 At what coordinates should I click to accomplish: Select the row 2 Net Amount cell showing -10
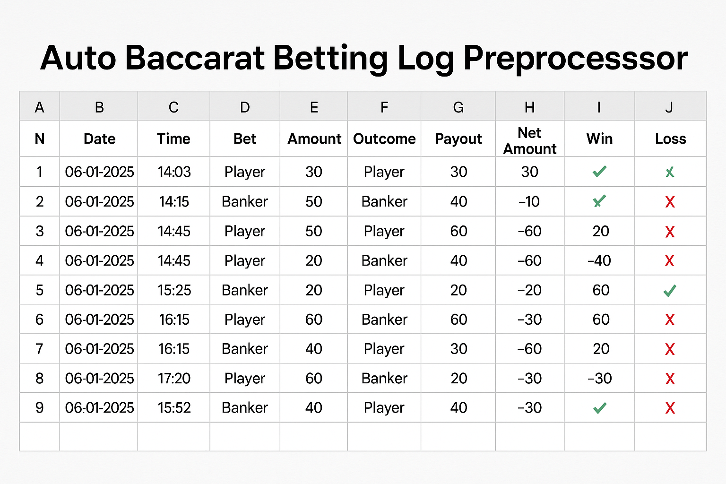[530, 201]
